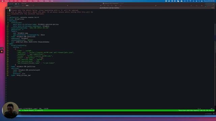
Task: Click the 'generation' line
Action: (17, 30)
